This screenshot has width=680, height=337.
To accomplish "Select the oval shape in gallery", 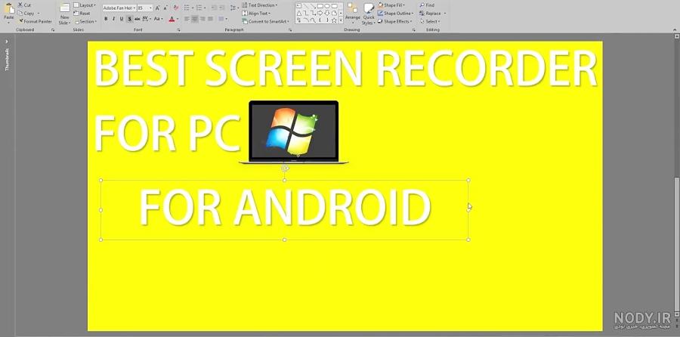I will (x=327, y=5).
